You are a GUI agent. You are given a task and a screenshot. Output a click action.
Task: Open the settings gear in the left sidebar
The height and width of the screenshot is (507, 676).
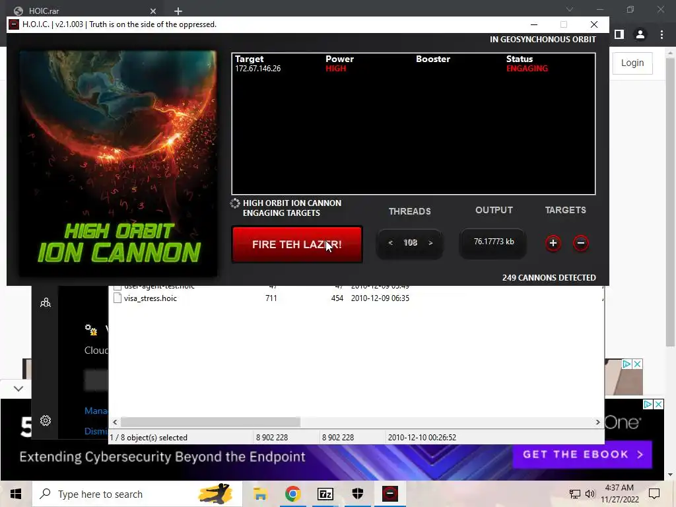46,421
